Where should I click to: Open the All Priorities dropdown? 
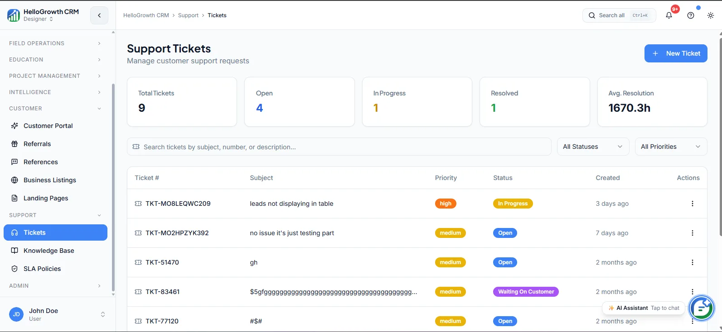[671, 147]
